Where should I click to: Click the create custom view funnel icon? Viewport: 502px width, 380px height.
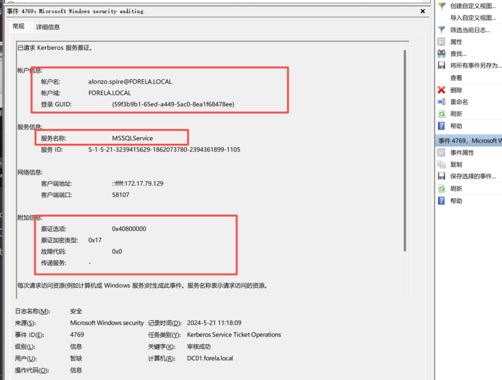pyautogui.click(x=442, y=6)
